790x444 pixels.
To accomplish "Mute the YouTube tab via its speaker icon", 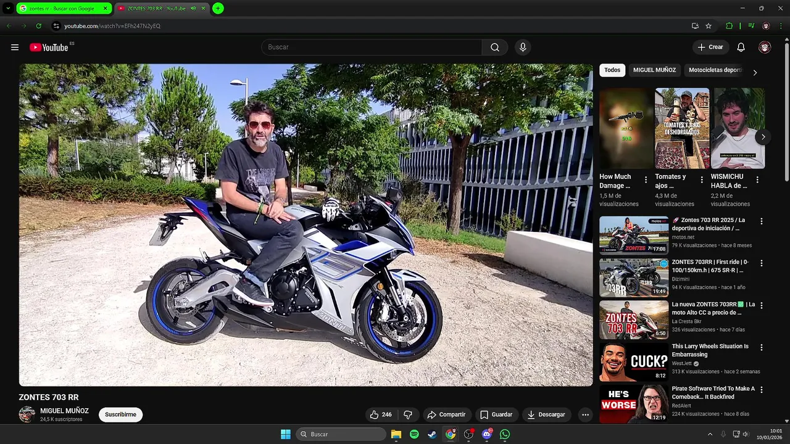I will (193, 9).
